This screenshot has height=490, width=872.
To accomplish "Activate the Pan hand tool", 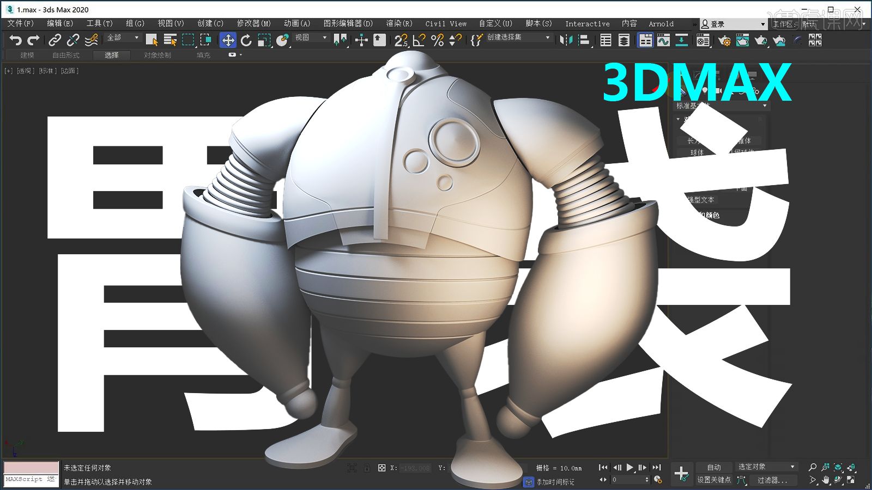I will (827, 480).
